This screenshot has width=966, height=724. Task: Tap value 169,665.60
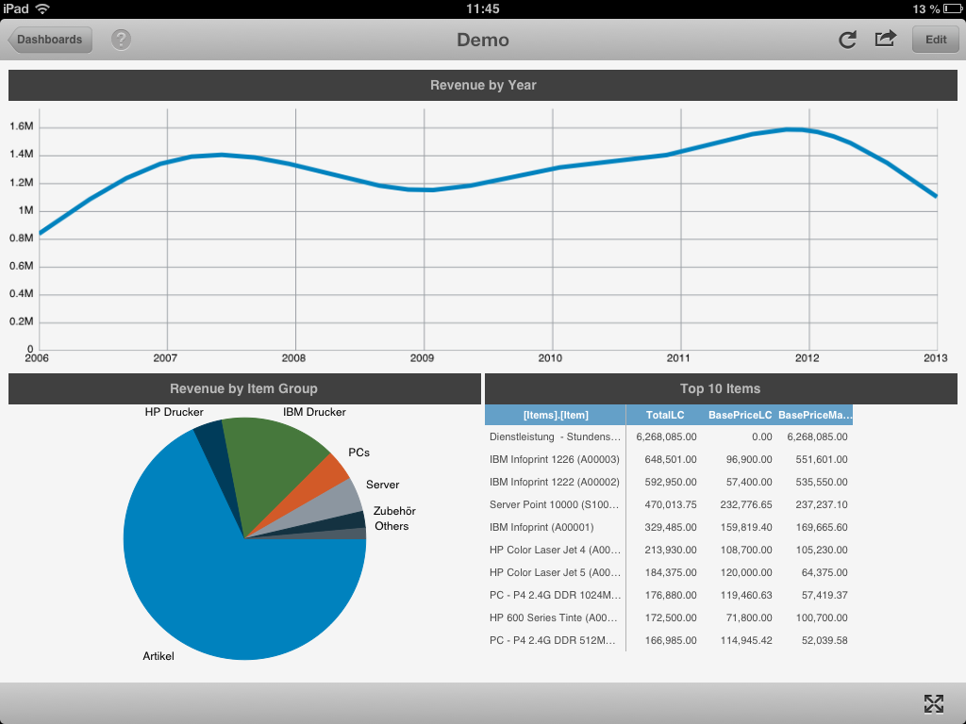click(x=822, y=527)
